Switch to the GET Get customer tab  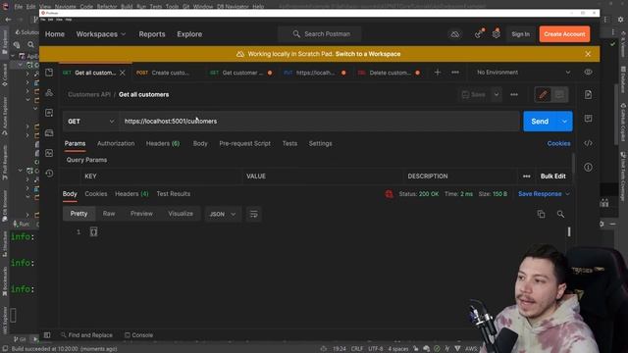pyautogui.click(x=241, y=73)
